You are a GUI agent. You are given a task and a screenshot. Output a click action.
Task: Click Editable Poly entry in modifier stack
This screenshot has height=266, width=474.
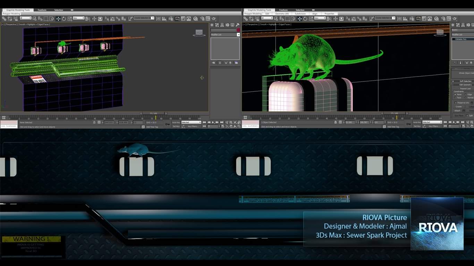coord(463,39)
